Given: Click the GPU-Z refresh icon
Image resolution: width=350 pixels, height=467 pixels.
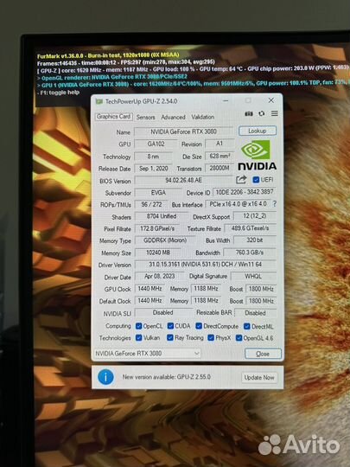Looking at the screenshot, I should pyautogui.click(x=262, y=113).
